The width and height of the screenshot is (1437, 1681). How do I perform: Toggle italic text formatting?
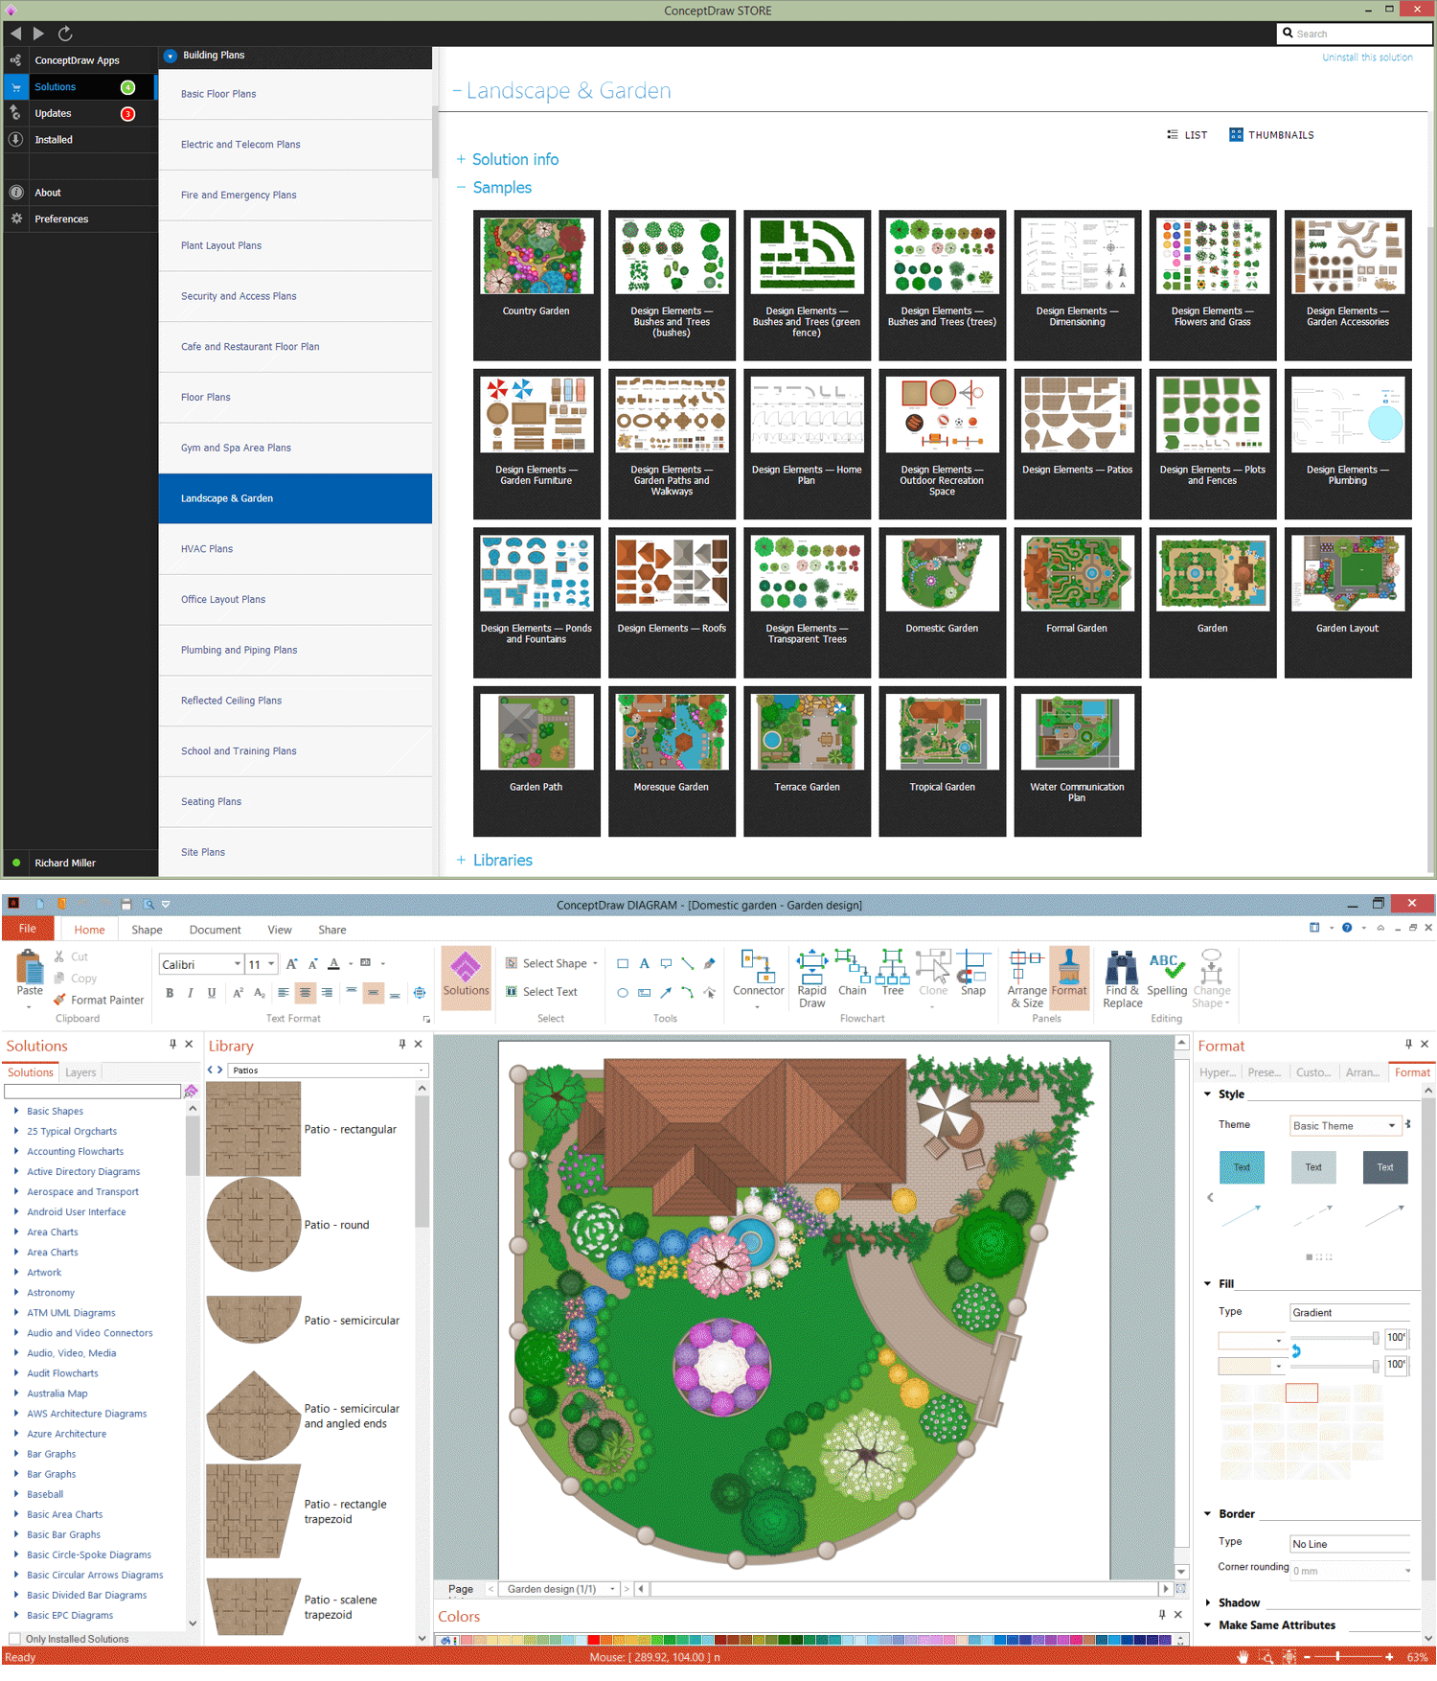click(191, 993)
